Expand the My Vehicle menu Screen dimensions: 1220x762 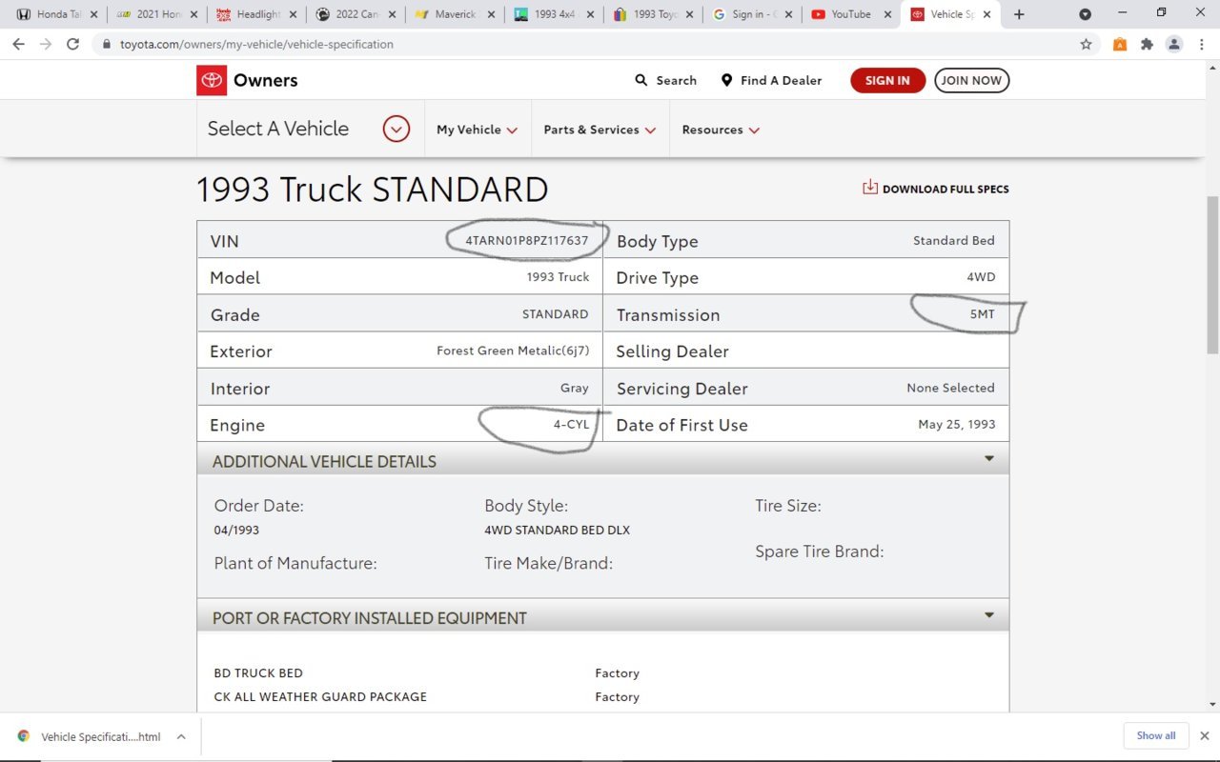pyautogui.click(x=477, y=130)
